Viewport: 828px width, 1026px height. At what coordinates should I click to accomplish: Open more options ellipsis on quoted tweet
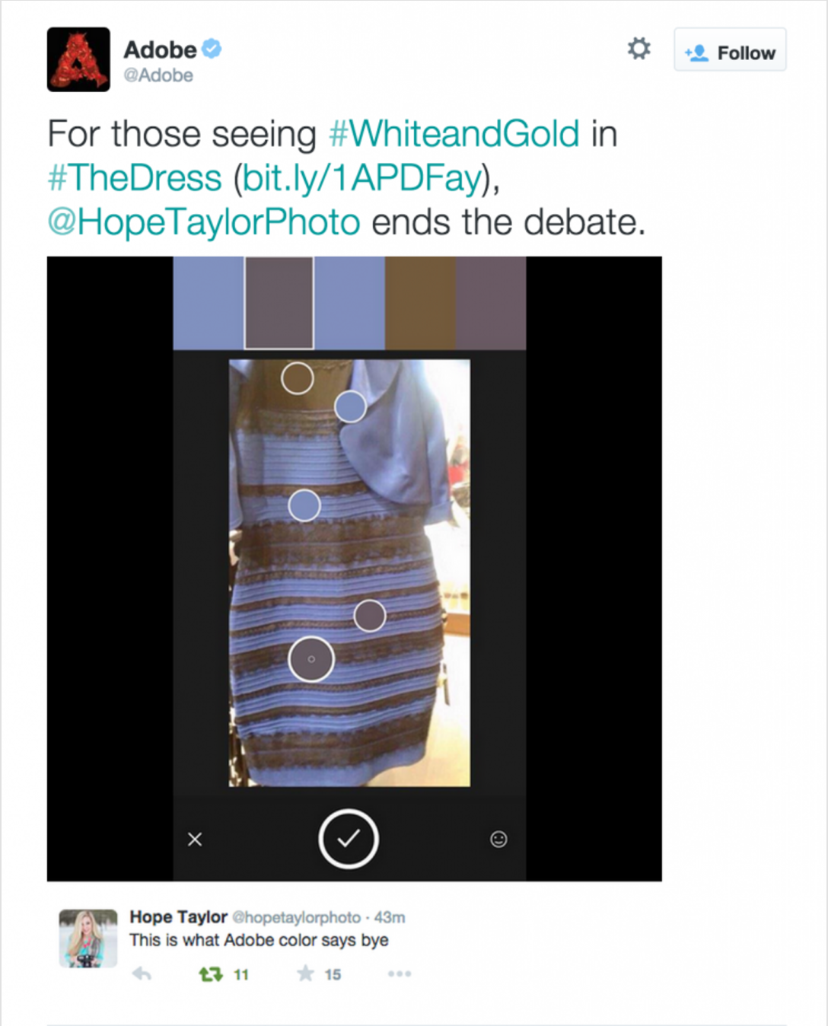[x=400, y=973]
